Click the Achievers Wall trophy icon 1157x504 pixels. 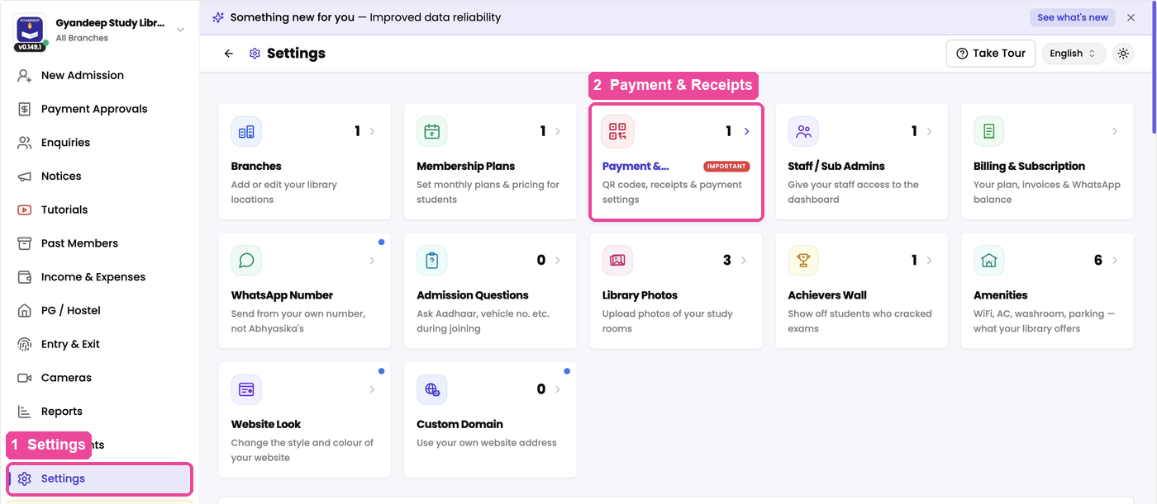(803, 260)
